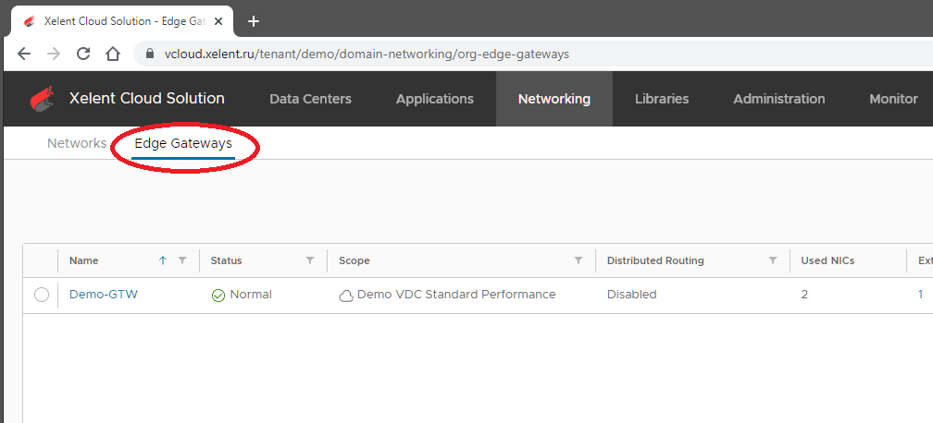Close the Xelent Cloud Solution tab
933x423 pixels.
(x=218, y=21)
